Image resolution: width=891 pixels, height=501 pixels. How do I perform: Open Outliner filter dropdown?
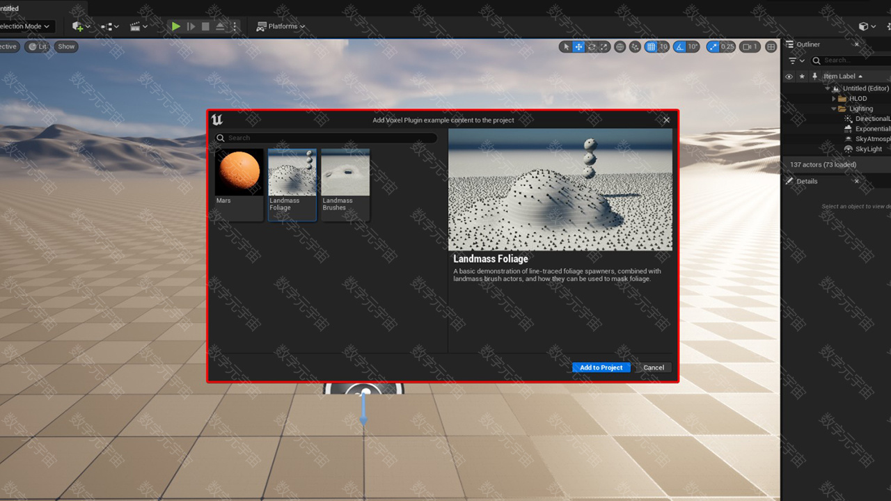pyautogui.click(x=796, y=61)
